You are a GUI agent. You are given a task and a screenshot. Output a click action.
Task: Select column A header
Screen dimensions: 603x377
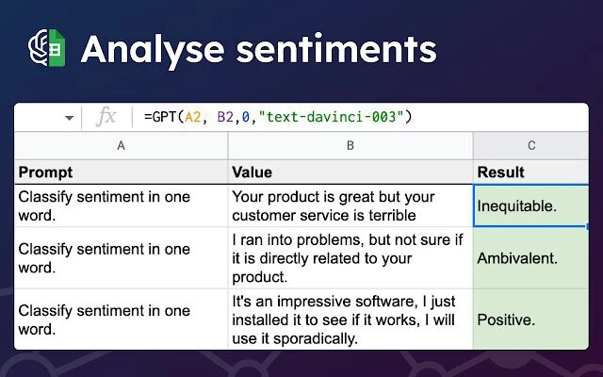click(121, 145)
